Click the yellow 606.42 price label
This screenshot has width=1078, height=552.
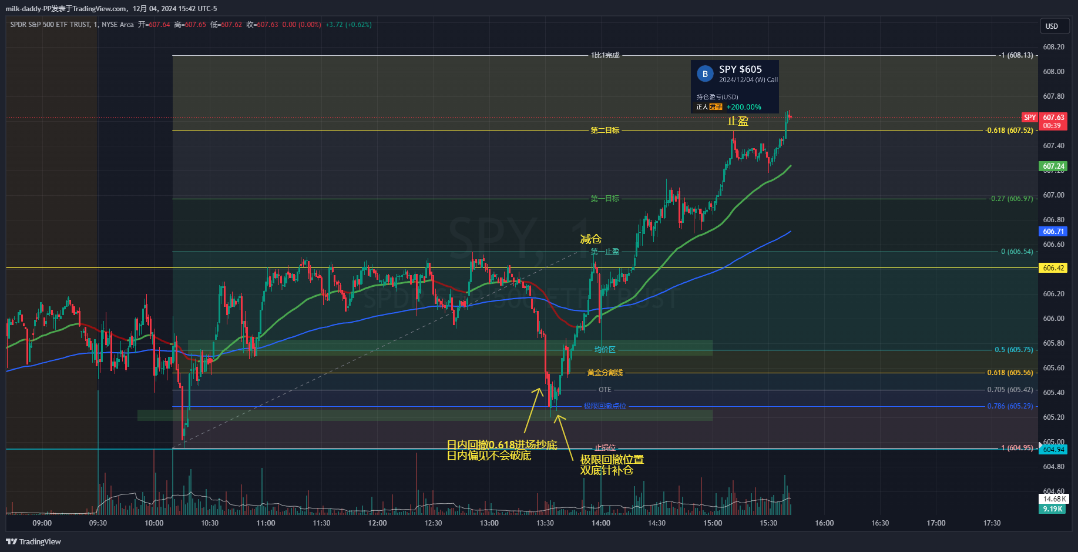[1053, 268]
